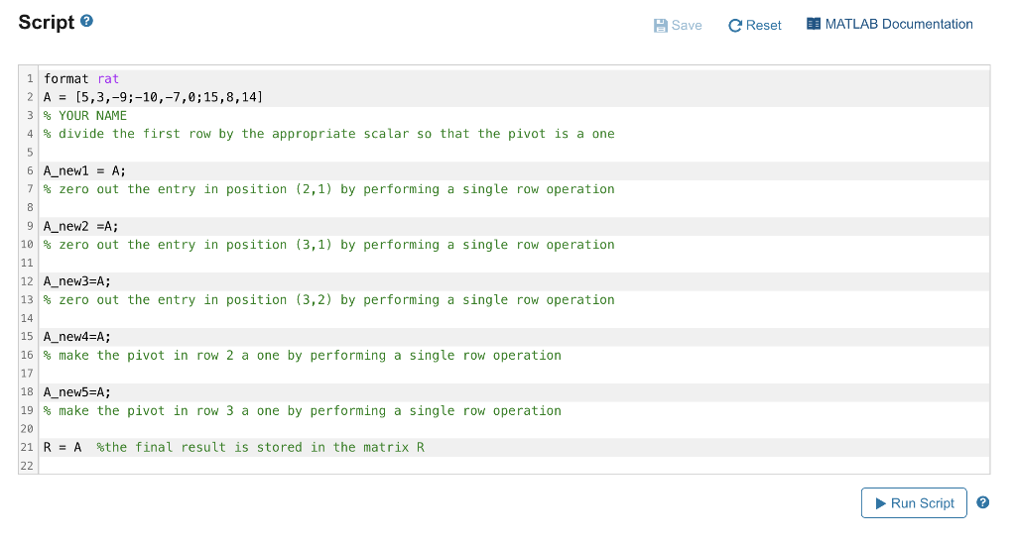Click the help icon beside Script heading
Screen dimensions: 1016x543
(87, 22)
